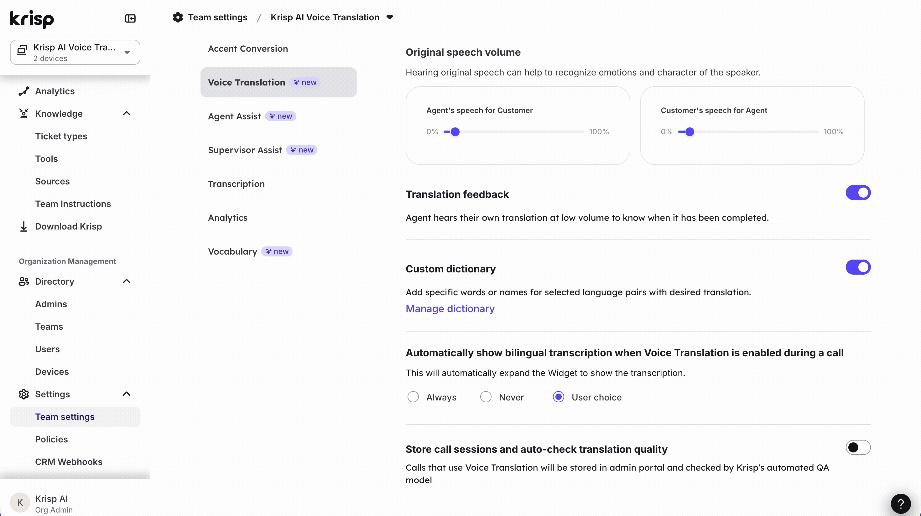Disable the Translation feedback toggle
The height and width of the screenshot is (516, 921).
(858, 193)
